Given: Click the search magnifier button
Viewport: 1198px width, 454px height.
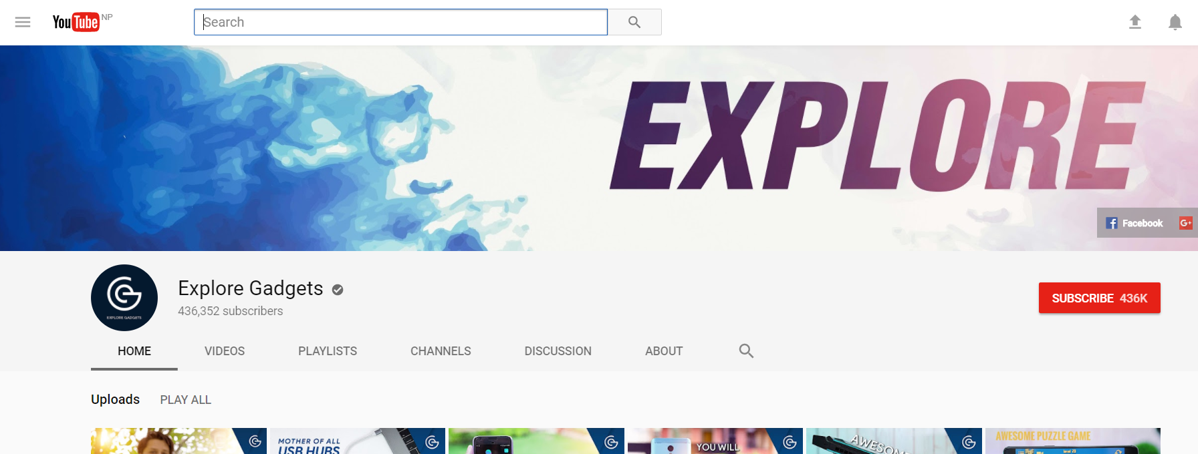Looking at the screenshot, I should [x=634, y=22].
